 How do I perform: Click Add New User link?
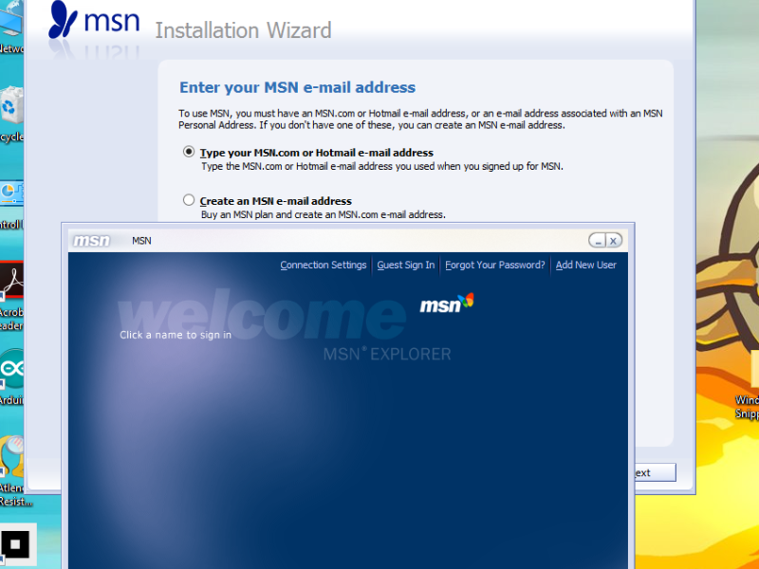[x=585, y=266]
